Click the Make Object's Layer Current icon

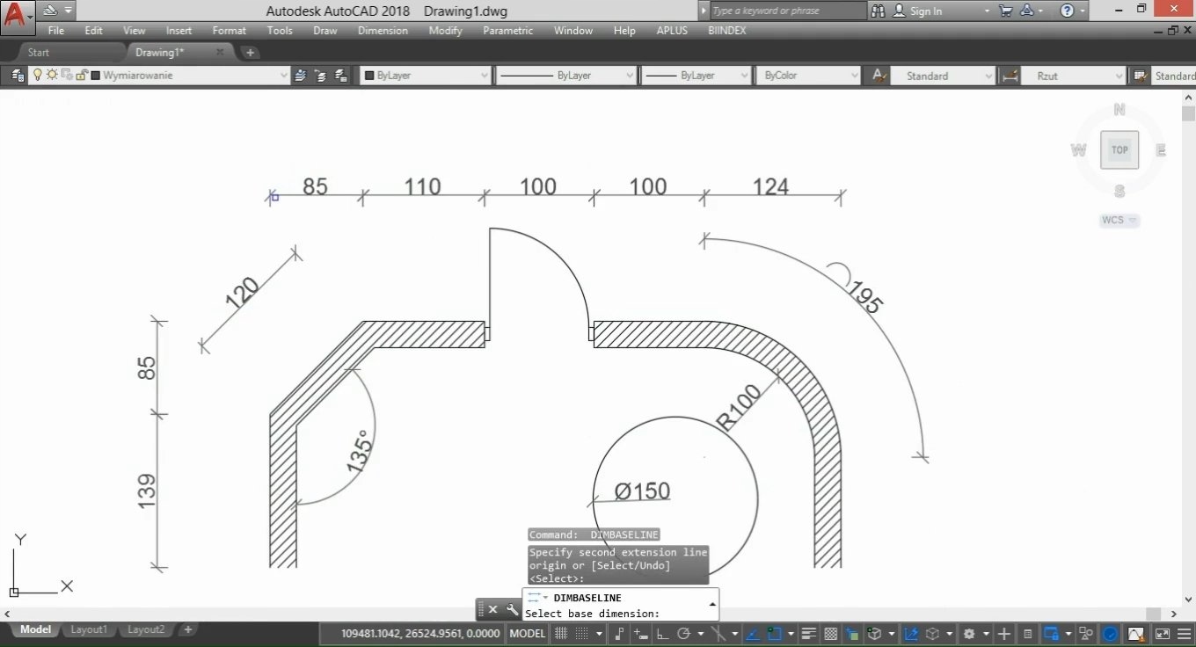coord(302,76)
